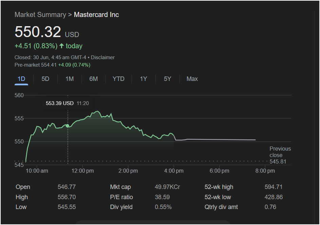The image size is (320, 225).
Task: Open the Market Summary breadcrumb link
Action: point(40,15)
